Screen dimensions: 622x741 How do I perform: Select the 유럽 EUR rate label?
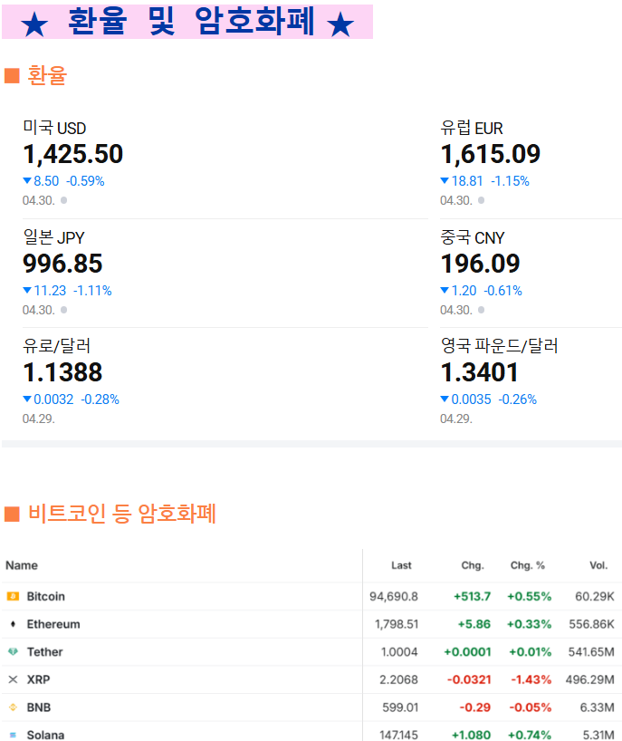click(472, 128)
